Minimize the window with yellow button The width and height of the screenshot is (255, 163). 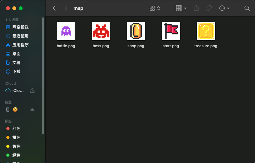[14, 8]
